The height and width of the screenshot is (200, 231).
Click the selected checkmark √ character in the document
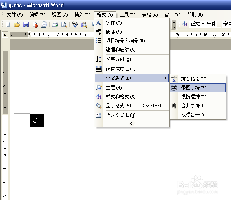(x=35, y=121)
